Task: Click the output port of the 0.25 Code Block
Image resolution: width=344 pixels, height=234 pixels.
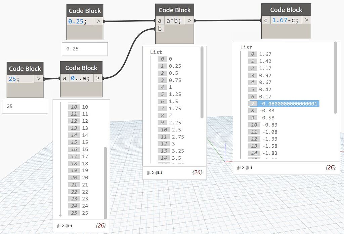Action: pos(98,21)
